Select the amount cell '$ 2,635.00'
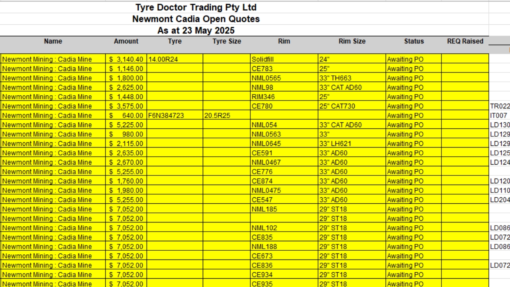This screenshot has height=287, width=510. 126,153
